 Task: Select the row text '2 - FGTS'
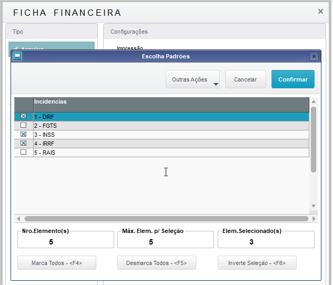pos(46,126)
